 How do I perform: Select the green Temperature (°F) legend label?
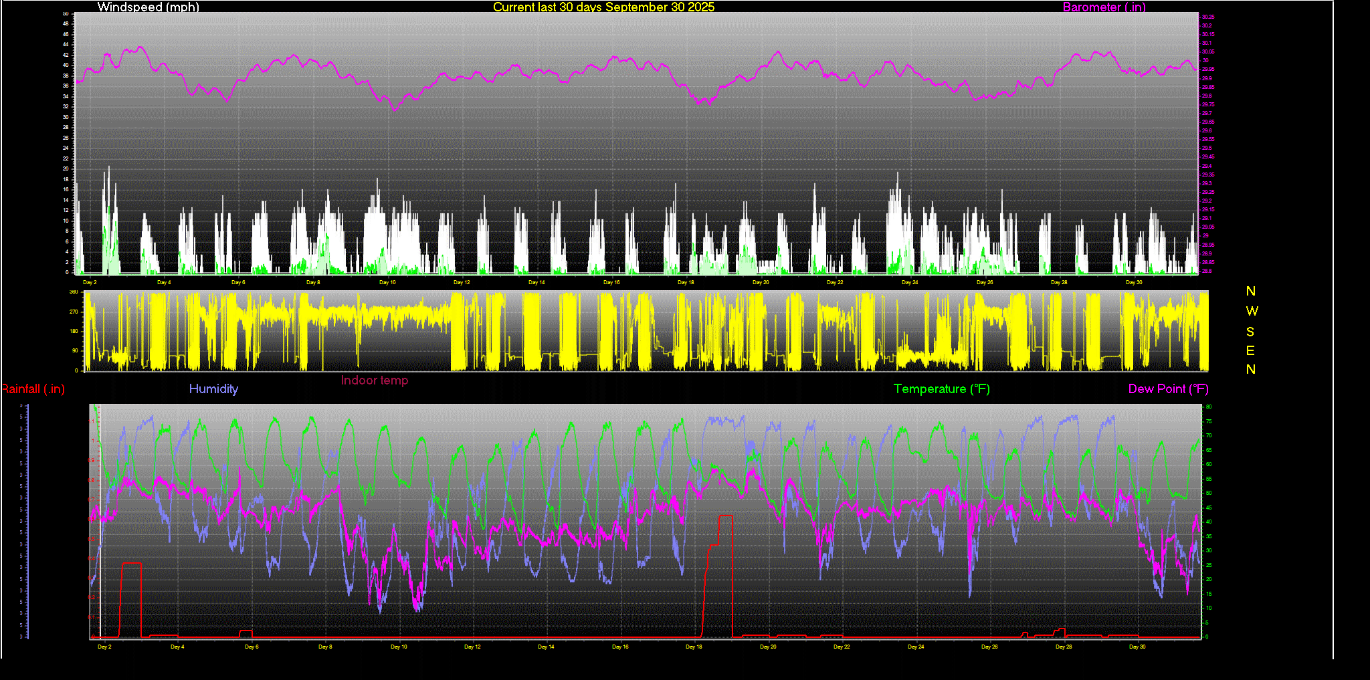pyautogui.click(x=941, y=389)
